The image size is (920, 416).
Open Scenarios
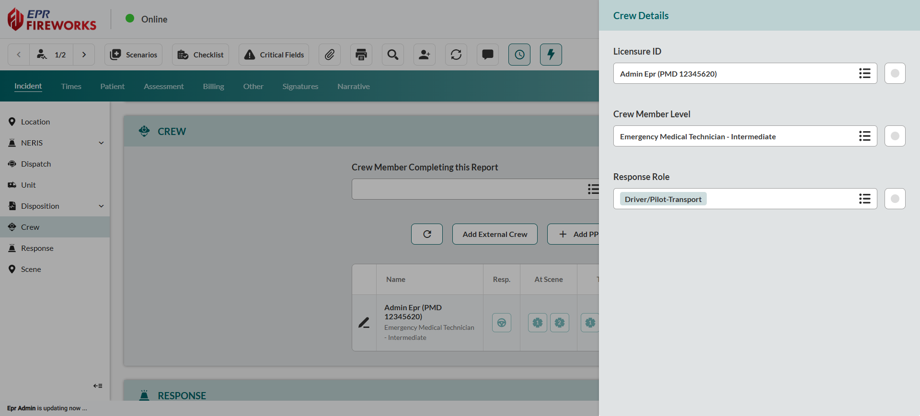click(134, 55)
